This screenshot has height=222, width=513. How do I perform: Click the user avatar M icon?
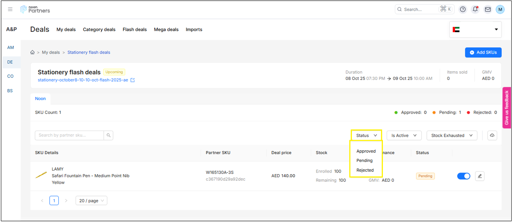pos(500,9)
